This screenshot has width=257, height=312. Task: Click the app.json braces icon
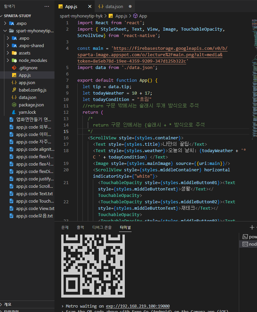(14, 82)
